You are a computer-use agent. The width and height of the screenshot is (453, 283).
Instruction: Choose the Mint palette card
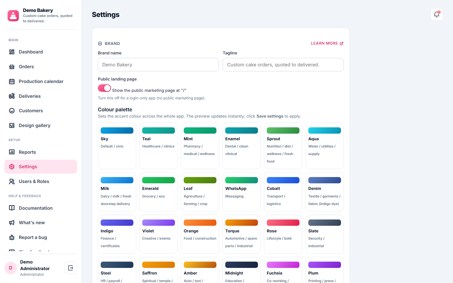coord(200,146)
